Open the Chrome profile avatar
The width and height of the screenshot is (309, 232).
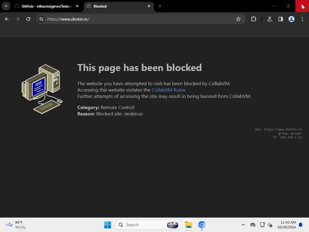[x=291, y=19]
